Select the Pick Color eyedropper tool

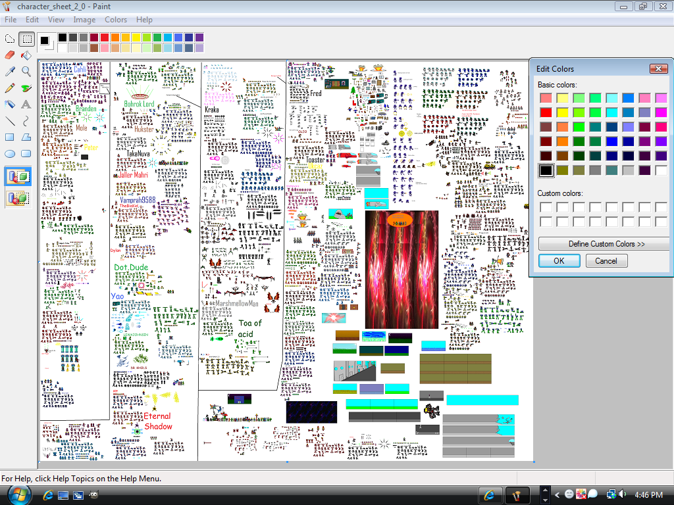pyautogui.click(x=9, y=70)
